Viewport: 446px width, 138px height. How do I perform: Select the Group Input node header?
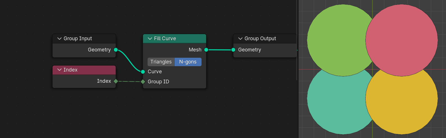pyautogui.click(x=84, y=39)
